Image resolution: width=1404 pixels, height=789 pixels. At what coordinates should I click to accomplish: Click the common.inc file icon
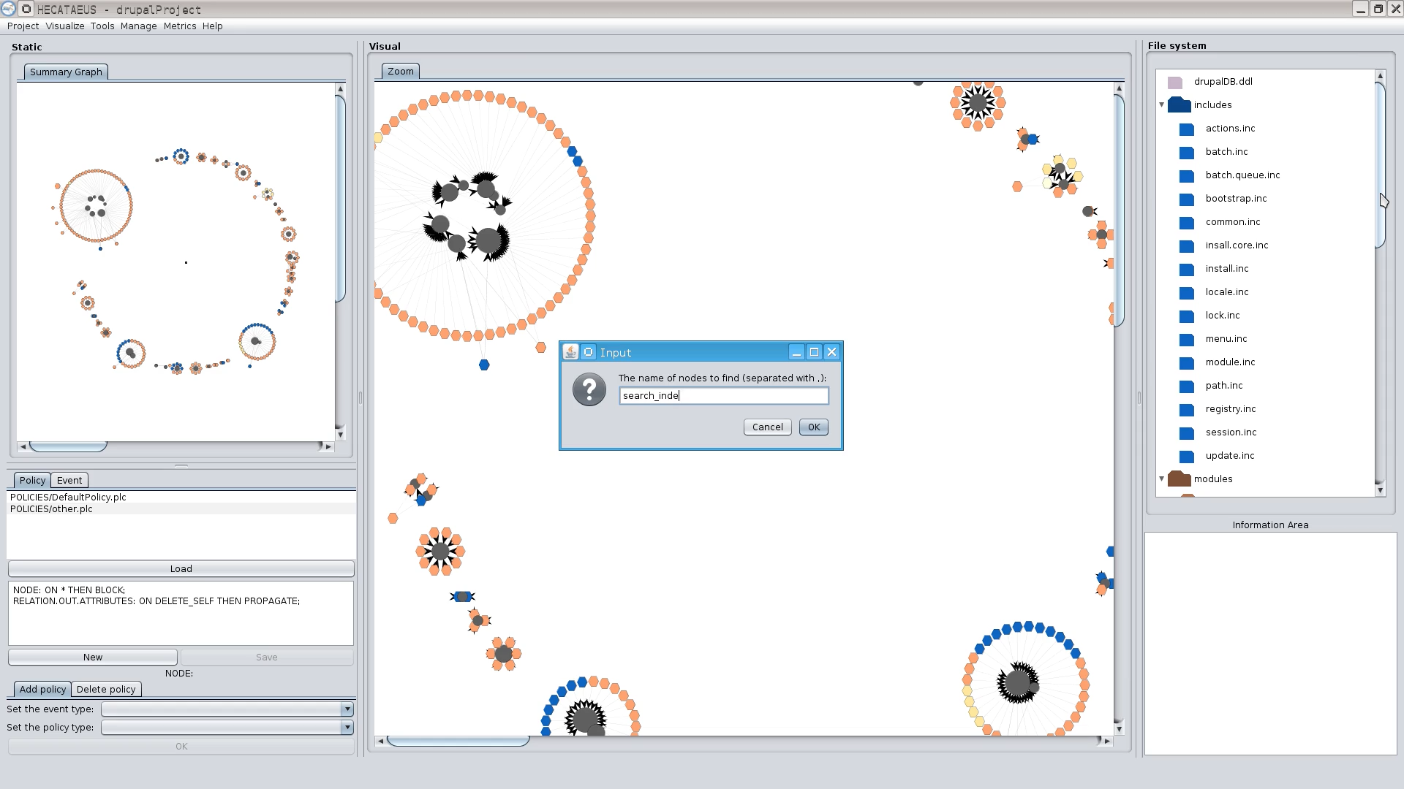[1187, 223]
